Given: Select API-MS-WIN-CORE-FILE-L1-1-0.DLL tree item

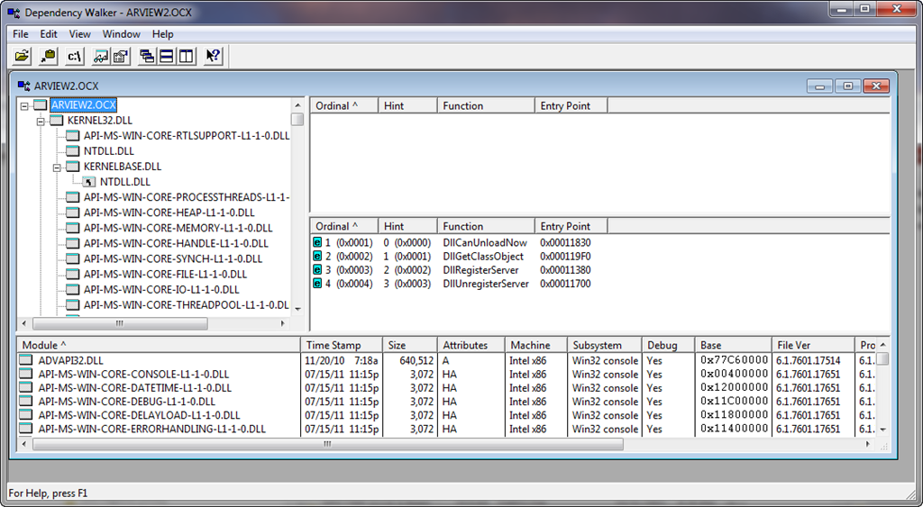Looking at the screenshot, I should coord(166,274).
